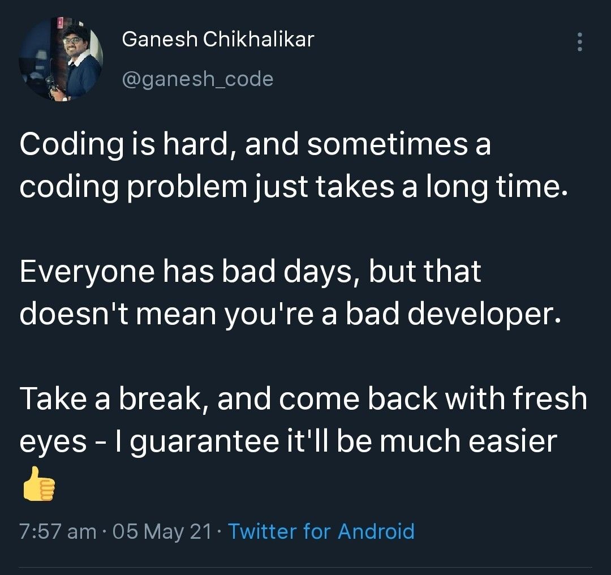611x575 pixels.
Task: Click the 'coding problem just takes' line
Action: pyautogui.click(x=292, y=186)
